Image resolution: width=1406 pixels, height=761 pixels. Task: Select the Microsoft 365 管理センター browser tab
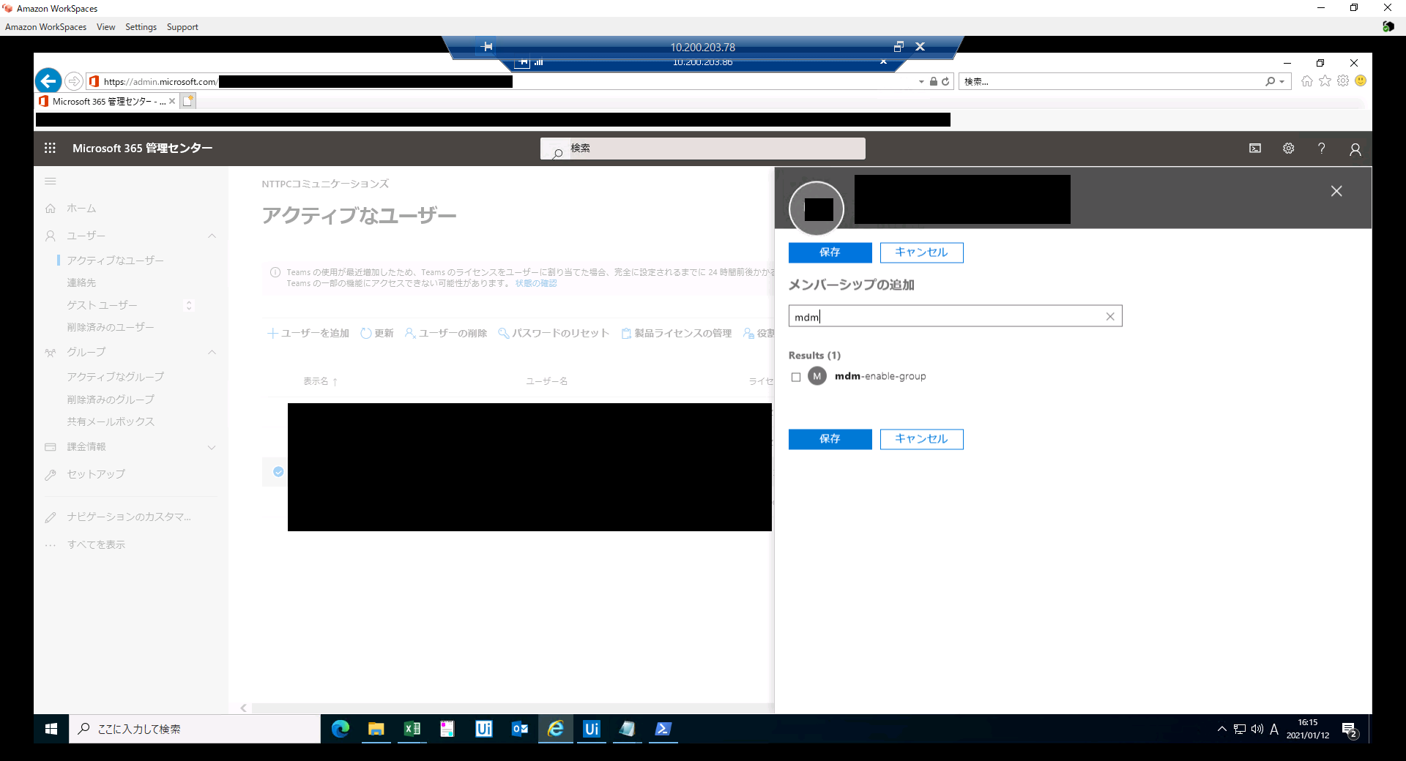(107, 102)
